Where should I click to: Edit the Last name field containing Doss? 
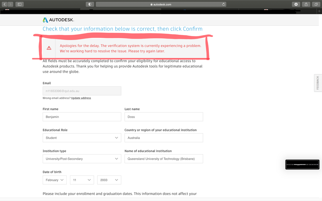coord(164,117)
